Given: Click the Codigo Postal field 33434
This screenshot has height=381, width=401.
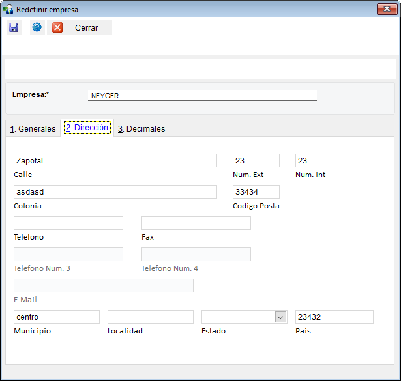Looking at the screenshot, I should pyautogui.click(x=256, y=191).
